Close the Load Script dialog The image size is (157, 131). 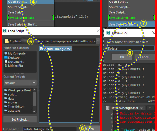98,31
